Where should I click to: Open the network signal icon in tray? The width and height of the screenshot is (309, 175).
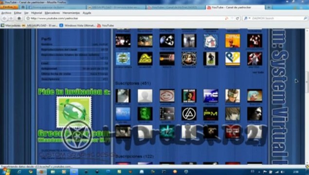coord(277,172)
